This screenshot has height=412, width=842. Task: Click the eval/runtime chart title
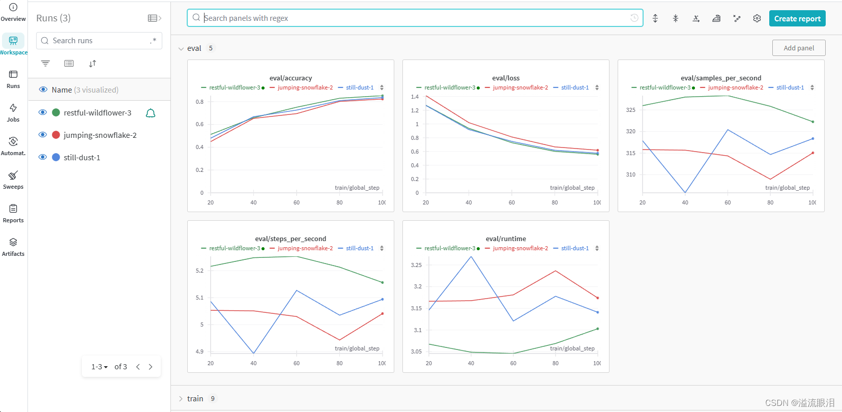[506, 239]
